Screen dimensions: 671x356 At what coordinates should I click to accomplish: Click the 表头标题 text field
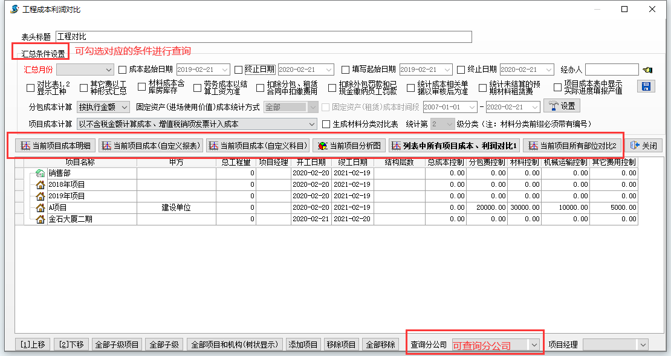pos(263,37)
